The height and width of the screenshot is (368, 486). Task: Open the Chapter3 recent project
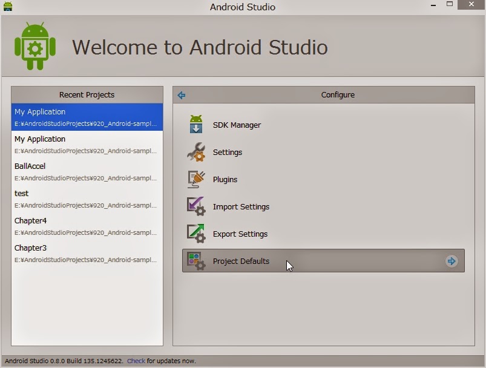pyautogui.click(x=87, y=253)
